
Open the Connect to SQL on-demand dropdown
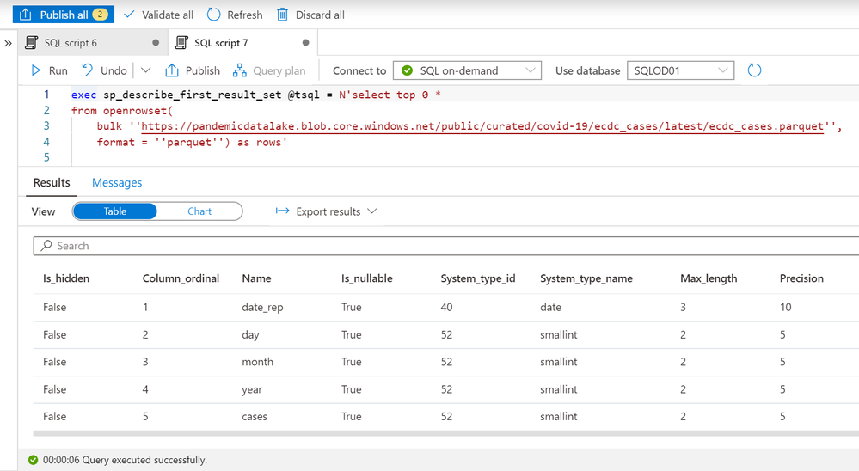467,70
